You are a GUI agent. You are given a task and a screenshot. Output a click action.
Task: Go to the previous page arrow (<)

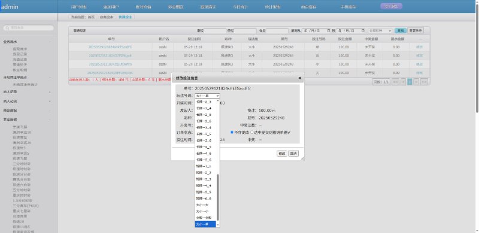pos(403,82)
